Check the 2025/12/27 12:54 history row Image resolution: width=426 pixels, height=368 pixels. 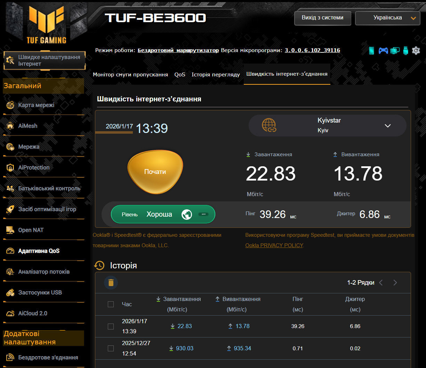111,348
